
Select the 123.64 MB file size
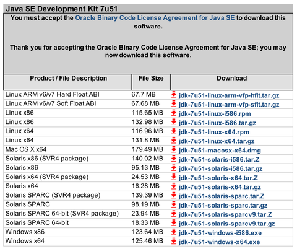pos(147,232)
